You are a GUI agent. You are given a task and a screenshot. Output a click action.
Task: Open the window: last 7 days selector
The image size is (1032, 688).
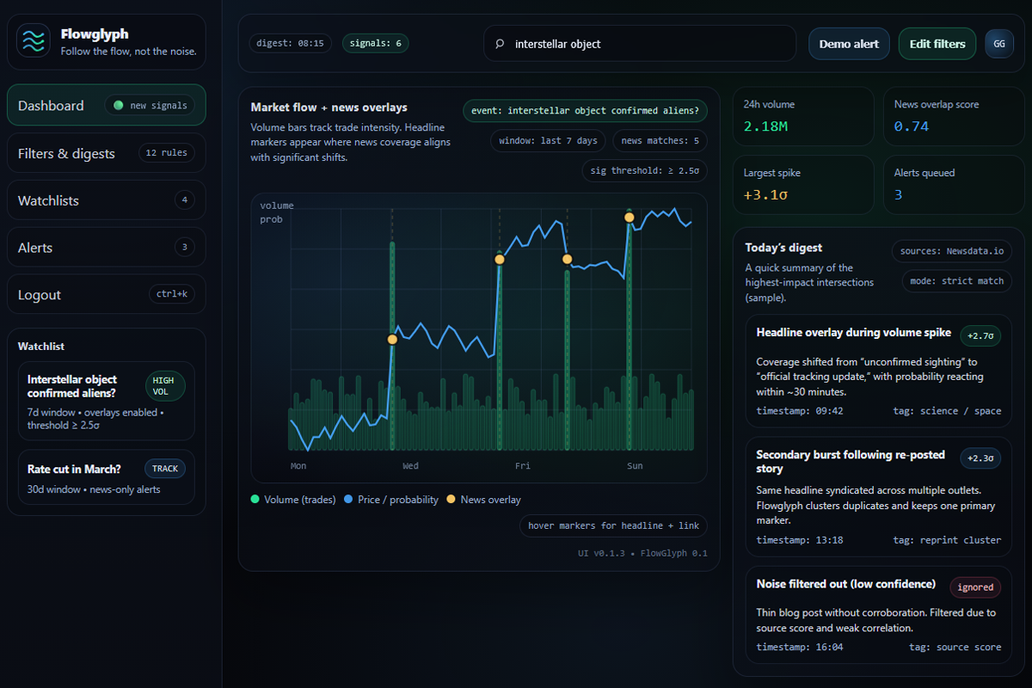pyautogui.click(x=548, y=140)
